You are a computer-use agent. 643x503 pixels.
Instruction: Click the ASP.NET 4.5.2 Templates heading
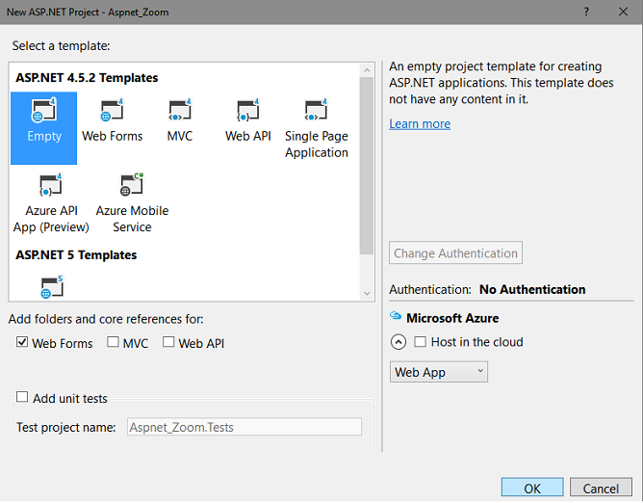tap(87, 78)
